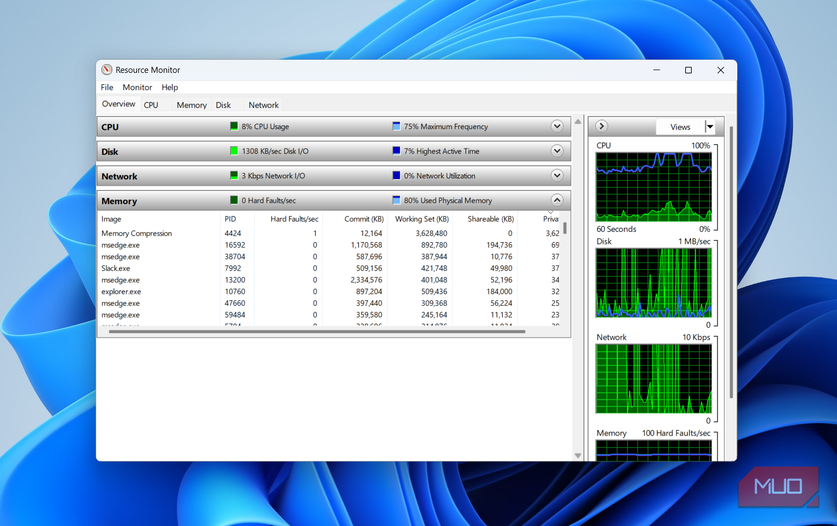Sort by the truncated Private column header

click(x=551, y=219)
